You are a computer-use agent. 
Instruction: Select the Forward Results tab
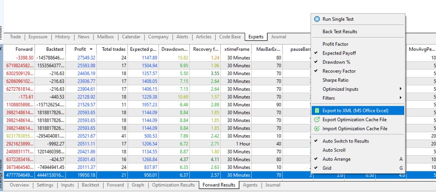click(219, 185)
